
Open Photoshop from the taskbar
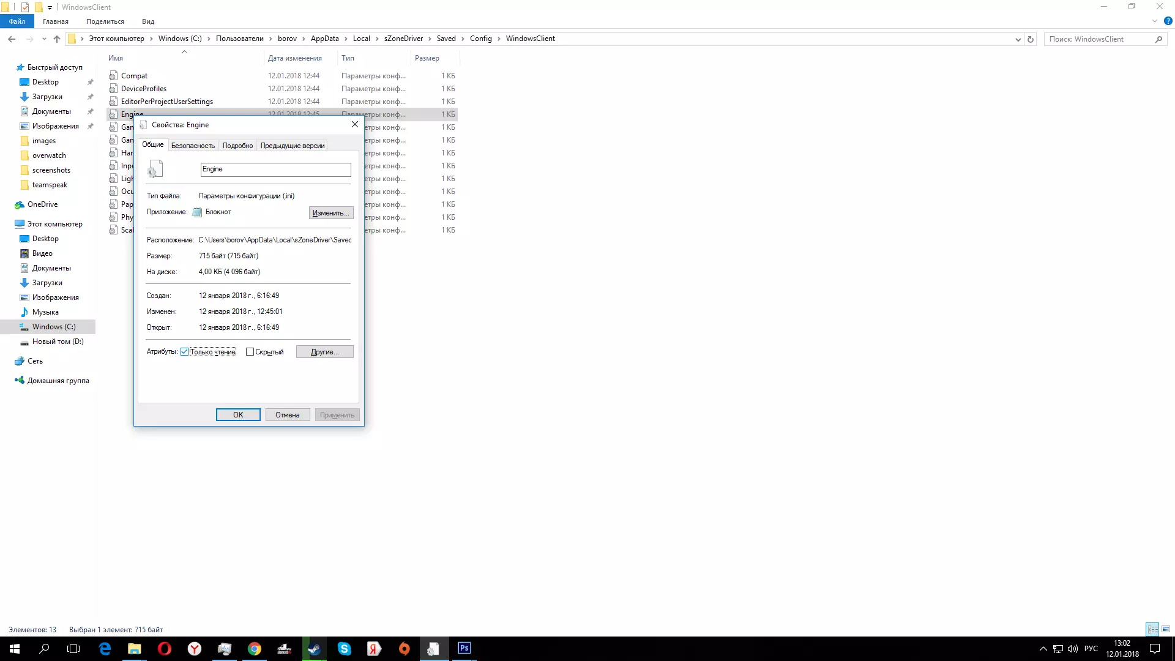click(x=464, y=648)
